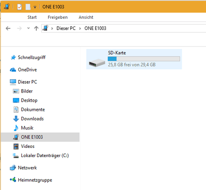Open recent locations dropdown arrow
The image size is (206, 190).
click(x=28, y=28)
